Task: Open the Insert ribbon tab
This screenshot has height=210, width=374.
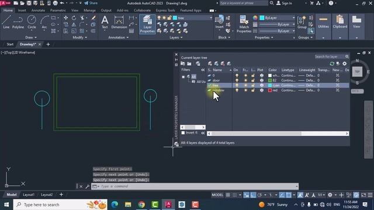Action: 22,10
